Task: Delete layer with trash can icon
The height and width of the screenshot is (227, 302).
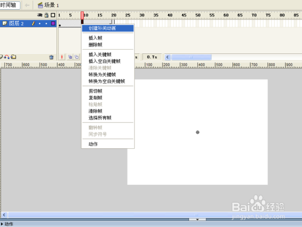Action: tap(51, 58)
